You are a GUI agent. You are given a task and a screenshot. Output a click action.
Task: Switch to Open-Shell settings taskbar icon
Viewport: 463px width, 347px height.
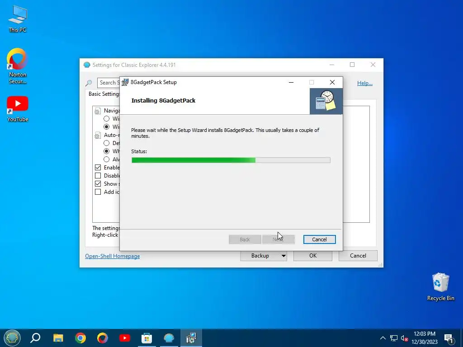coord(169,338)
